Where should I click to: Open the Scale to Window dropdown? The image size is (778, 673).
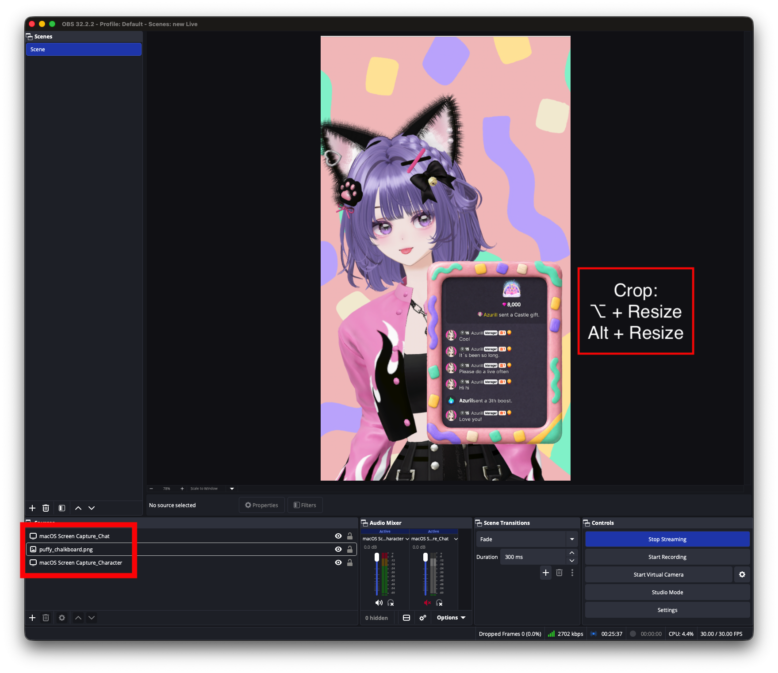[x=232, y=489]
